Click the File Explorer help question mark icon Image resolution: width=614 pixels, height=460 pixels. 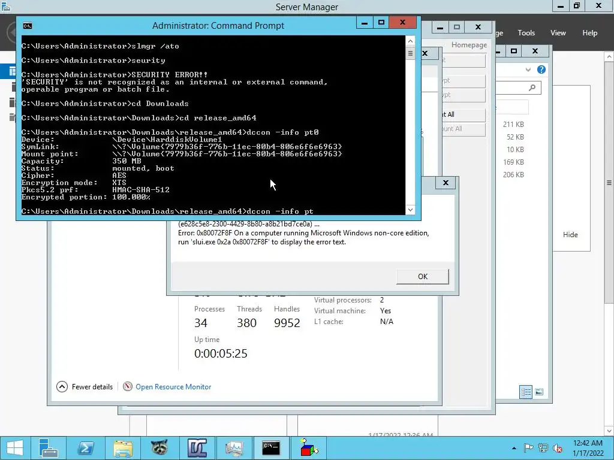[x=541, y=69]
